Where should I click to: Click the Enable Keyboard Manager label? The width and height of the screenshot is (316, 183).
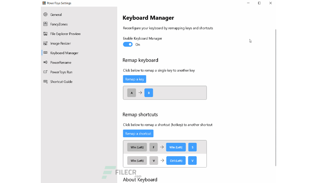pos(143,38)
